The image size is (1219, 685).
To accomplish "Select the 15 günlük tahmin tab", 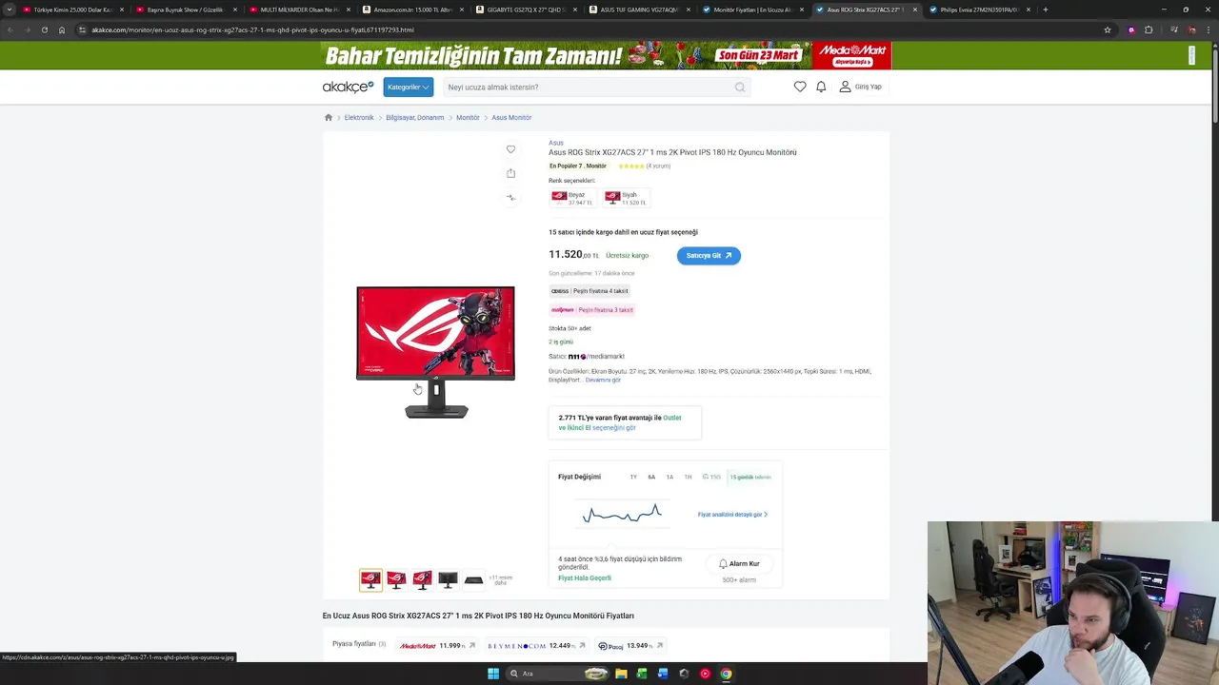I will (x=750, y=477).
